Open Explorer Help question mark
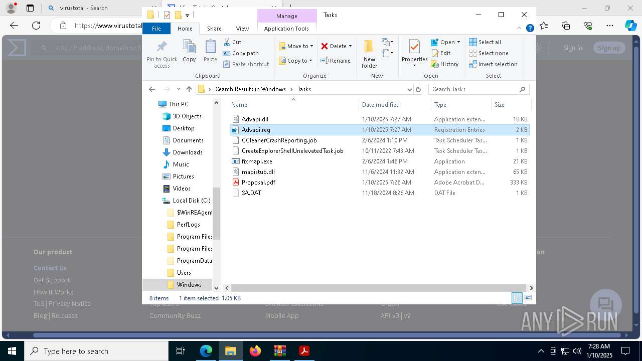This screenshot has height=361, width=642. click(530, 29)
